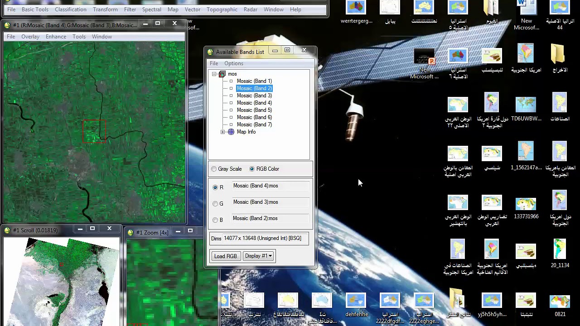
Task: Select Mosaic (Band 6) in the tree
Action: (254, 117)
